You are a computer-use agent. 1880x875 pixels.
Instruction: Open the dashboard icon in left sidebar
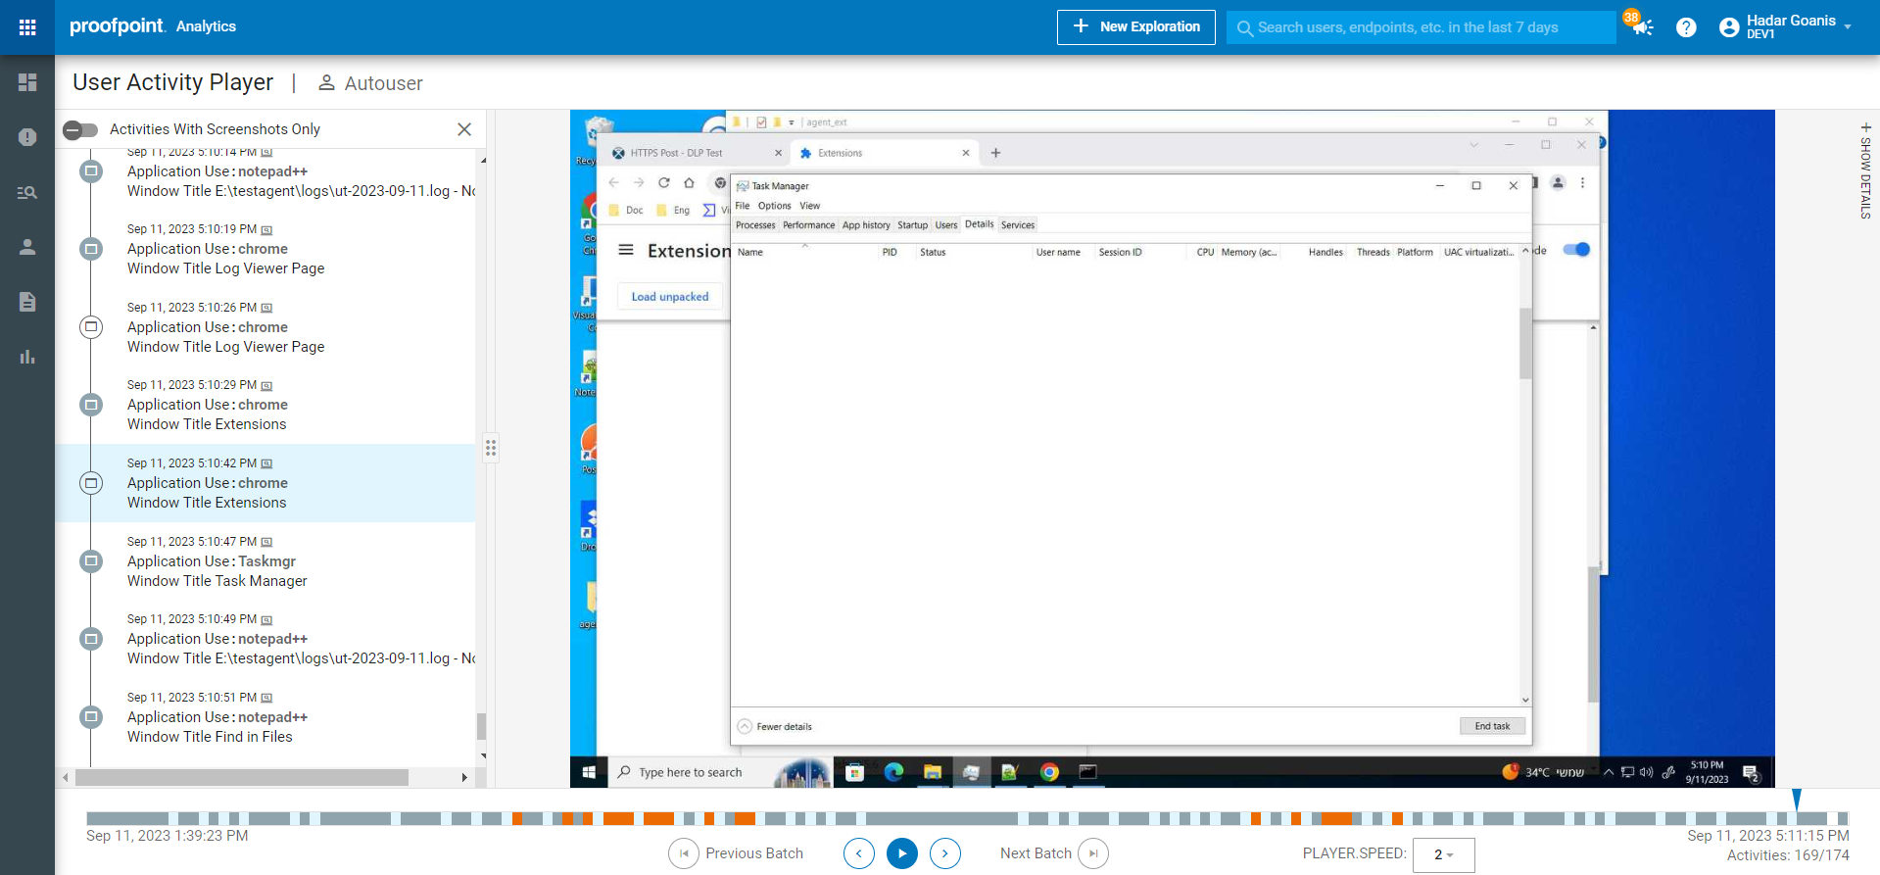click(27, 82)
